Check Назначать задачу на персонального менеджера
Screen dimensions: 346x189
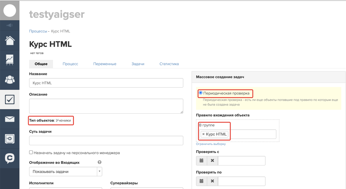[31, 153]
